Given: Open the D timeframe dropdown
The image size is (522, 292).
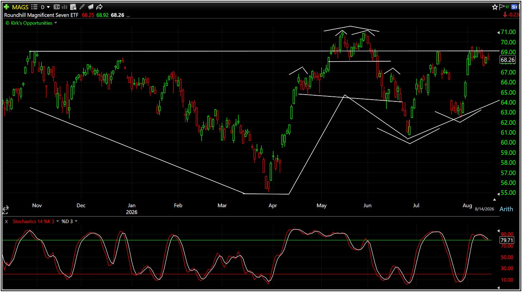Looking at the screenshot, I should 45,7.
